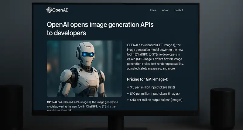Select the "$5 per: million input tokens" line
Screen dimensions: 243x130
tap(151, 87)
